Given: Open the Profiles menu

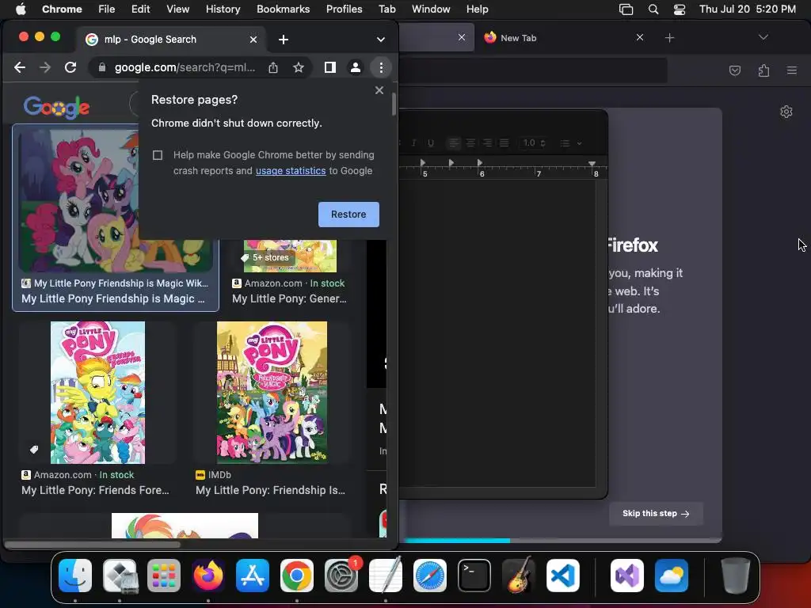Looking at the screenshot, I should 345,9.
